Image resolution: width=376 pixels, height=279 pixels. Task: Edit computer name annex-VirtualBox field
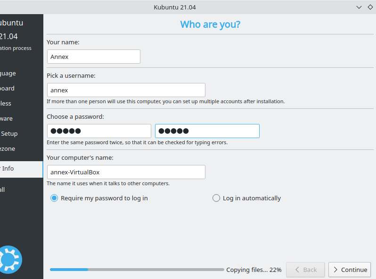pos(126,172)
